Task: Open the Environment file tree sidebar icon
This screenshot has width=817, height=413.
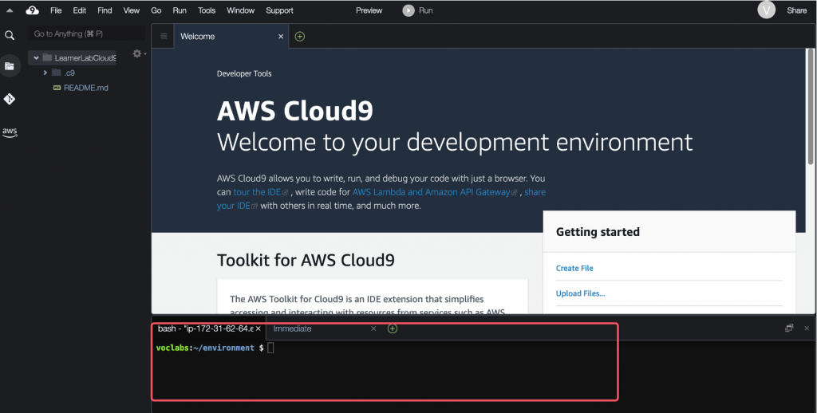Action: [x=10, y=66]
